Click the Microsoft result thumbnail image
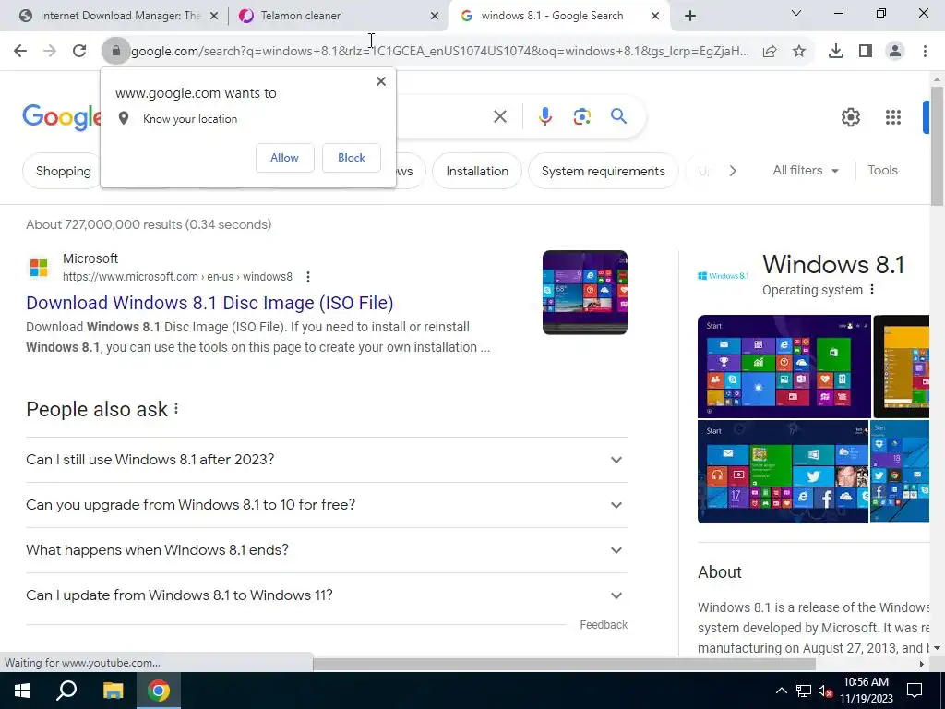The image size is (945, 709). [584, 293]
